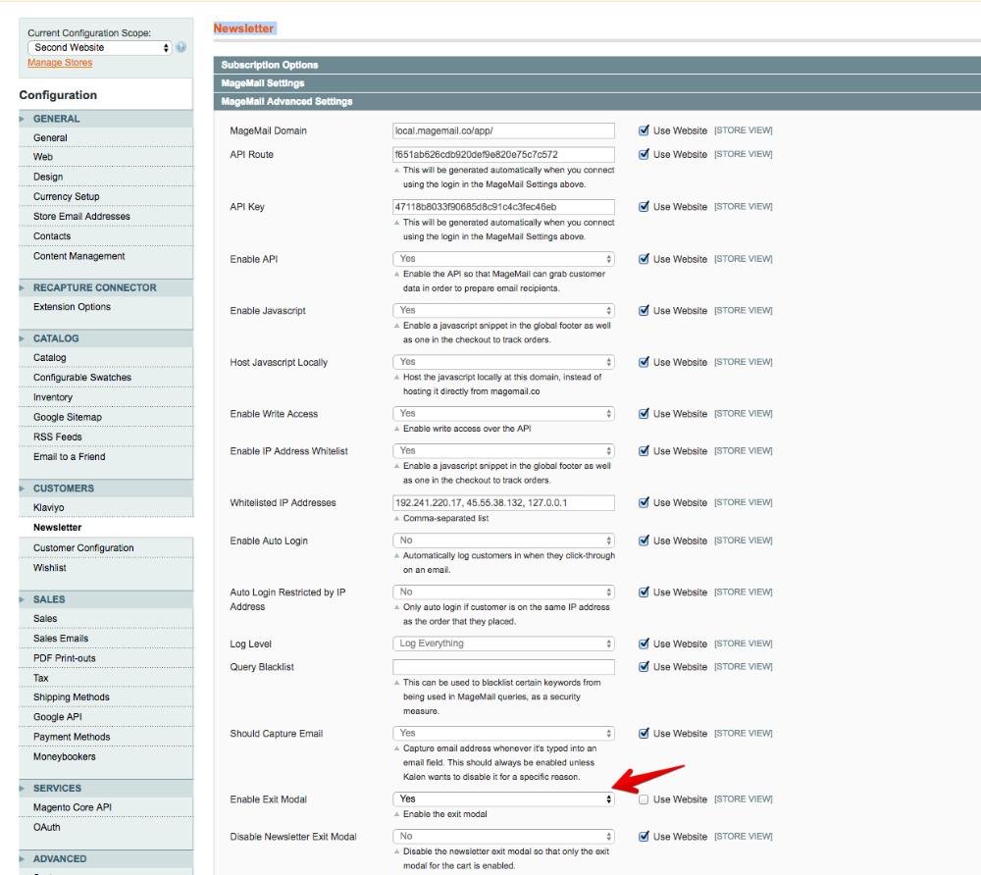Click the RECAPTURE CONNECTOR arrow icon
The width and height of the screenshot is (981, 875).
pyautogui.click(x=23, y=288)
